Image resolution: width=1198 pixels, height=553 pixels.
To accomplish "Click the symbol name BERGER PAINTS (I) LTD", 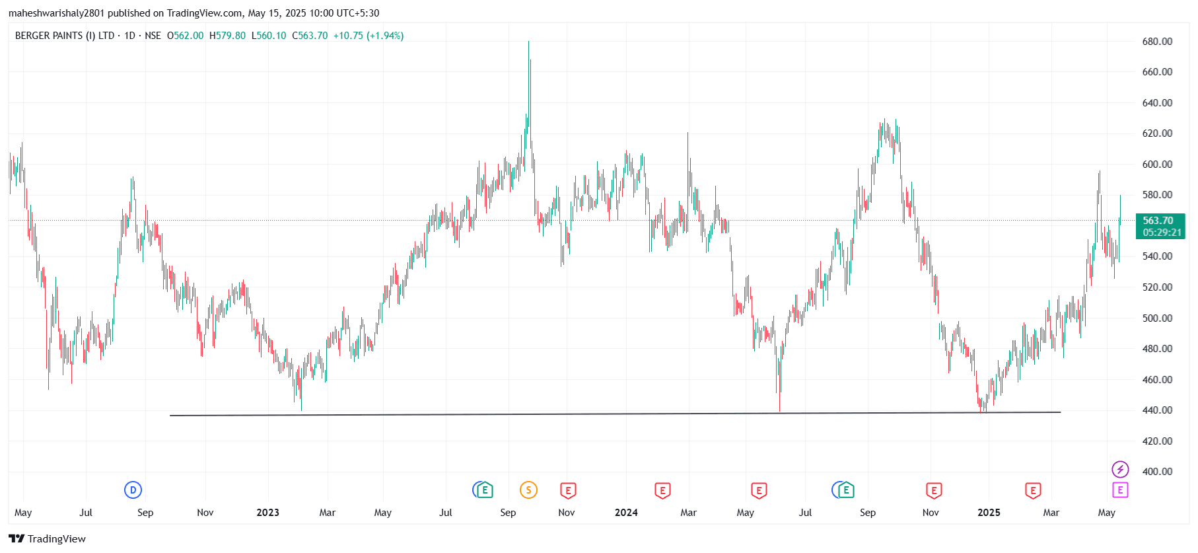I will [x=65, y=36].
